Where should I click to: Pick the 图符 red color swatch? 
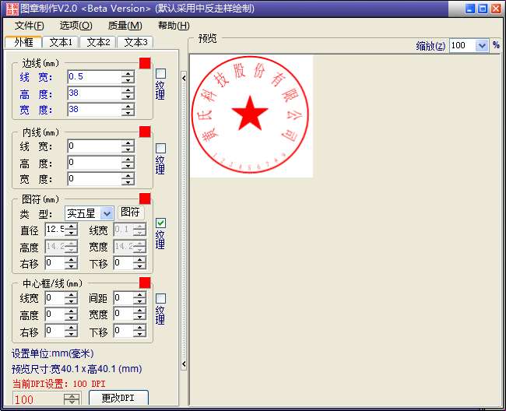pos(145,198)
